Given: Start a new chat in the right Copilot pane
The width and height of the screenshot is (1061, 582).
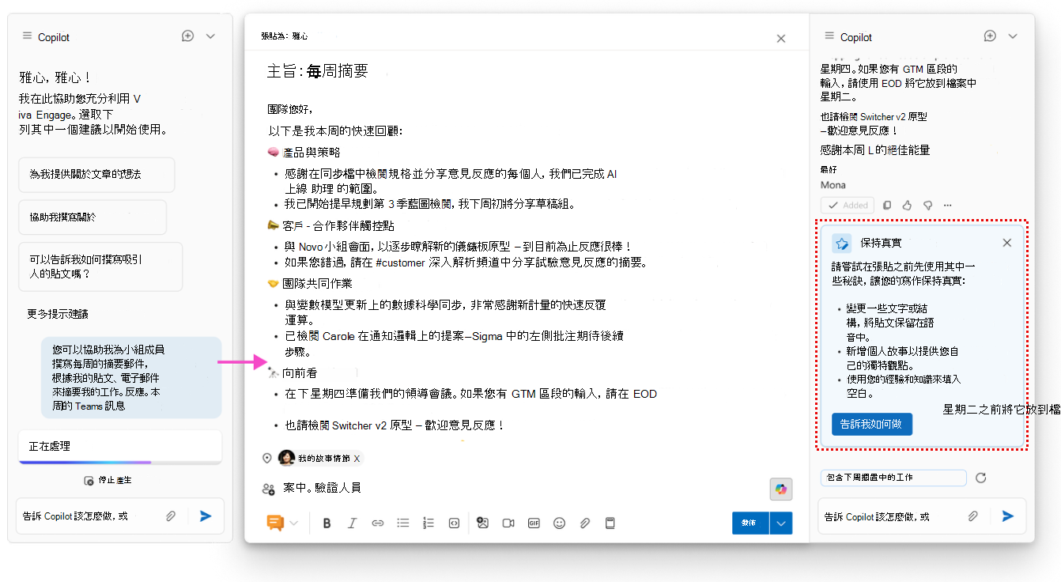Looking at the screenshot, I should (990, 36).
